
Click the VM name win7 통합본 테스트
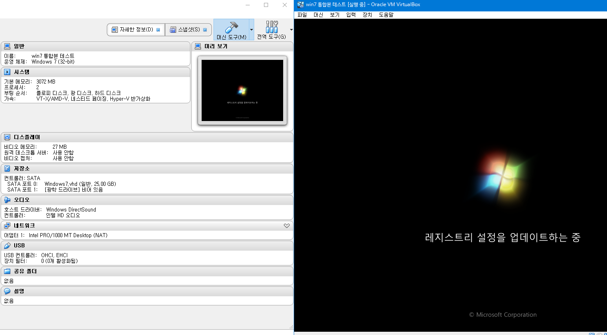click(x=53, y=56)
